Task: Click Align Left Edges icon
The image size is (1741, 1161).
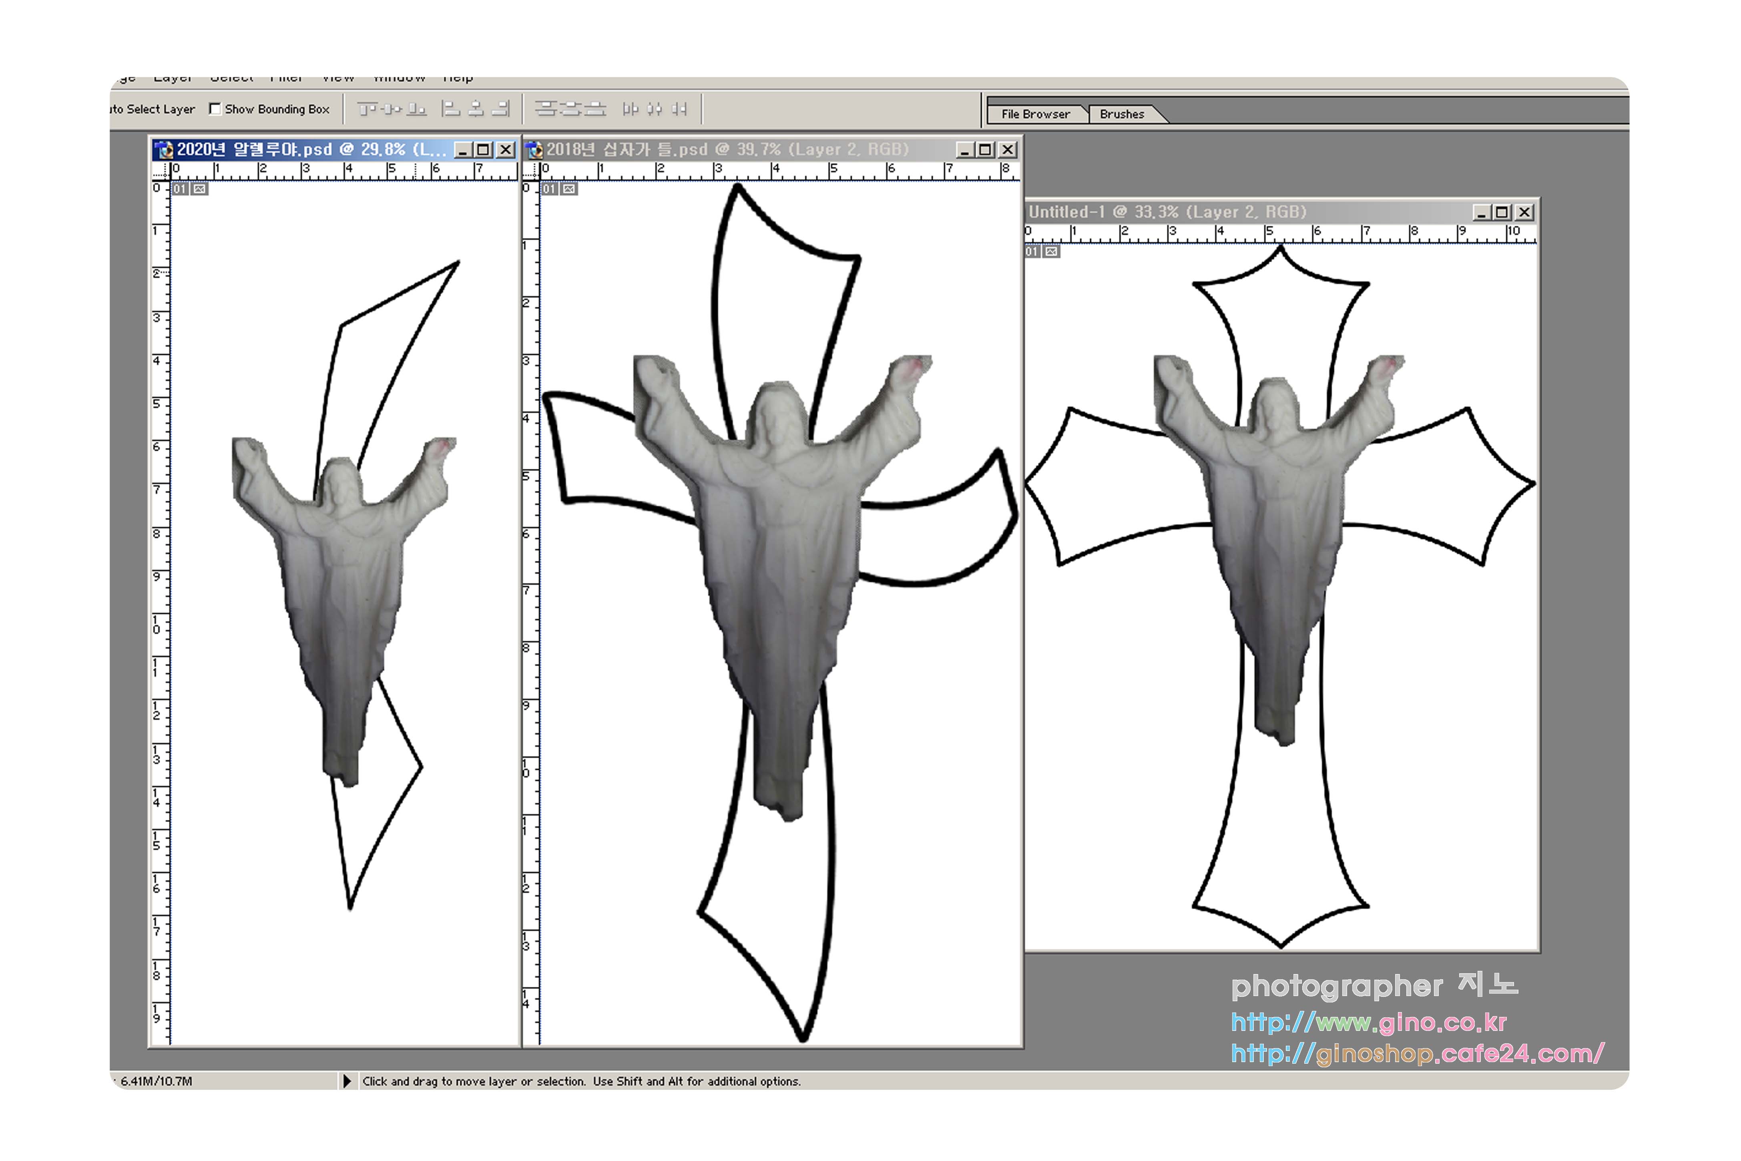Action: coord(451,110)
